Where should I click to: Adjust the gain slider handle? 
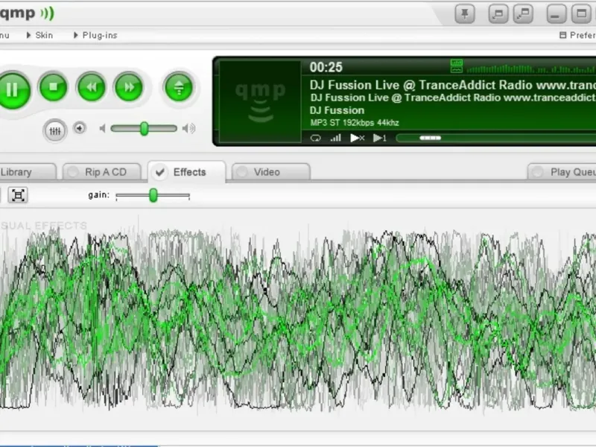click(x=153, y=195)
